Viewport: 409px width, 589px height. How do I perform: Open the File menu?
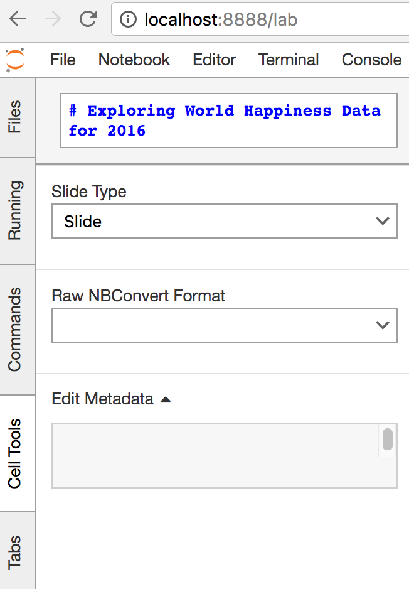pyautogui.click(x=63, y=60)
